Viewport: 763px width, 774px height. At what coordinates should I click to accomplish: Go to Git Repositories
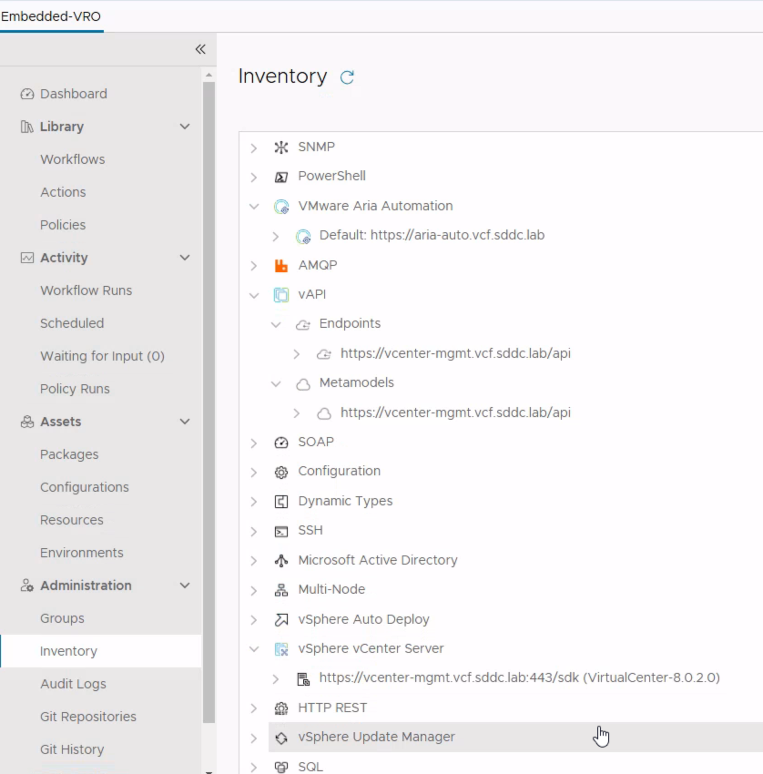coord(88,717)
